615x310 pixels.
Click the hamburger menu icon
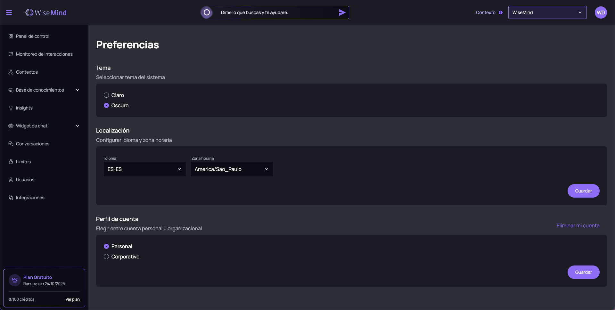tap(9, 12)
